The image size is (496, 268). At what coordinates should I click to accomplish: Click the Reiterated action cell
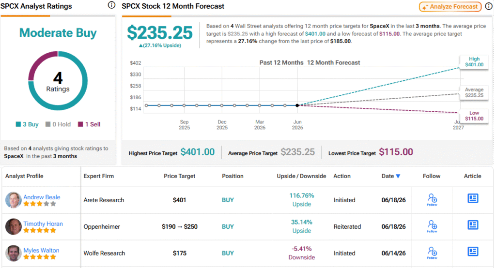click(x=347, y=226)
